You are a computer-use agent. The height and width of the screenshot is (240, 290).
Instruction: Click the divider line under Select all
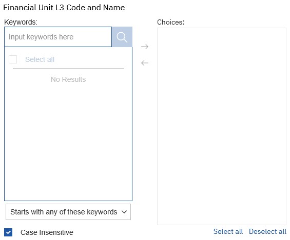[68, 68]
